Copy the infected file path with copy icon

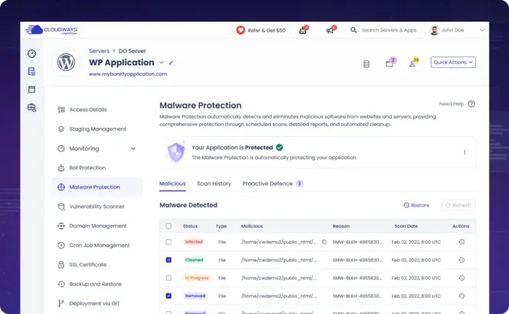point(324,242)
